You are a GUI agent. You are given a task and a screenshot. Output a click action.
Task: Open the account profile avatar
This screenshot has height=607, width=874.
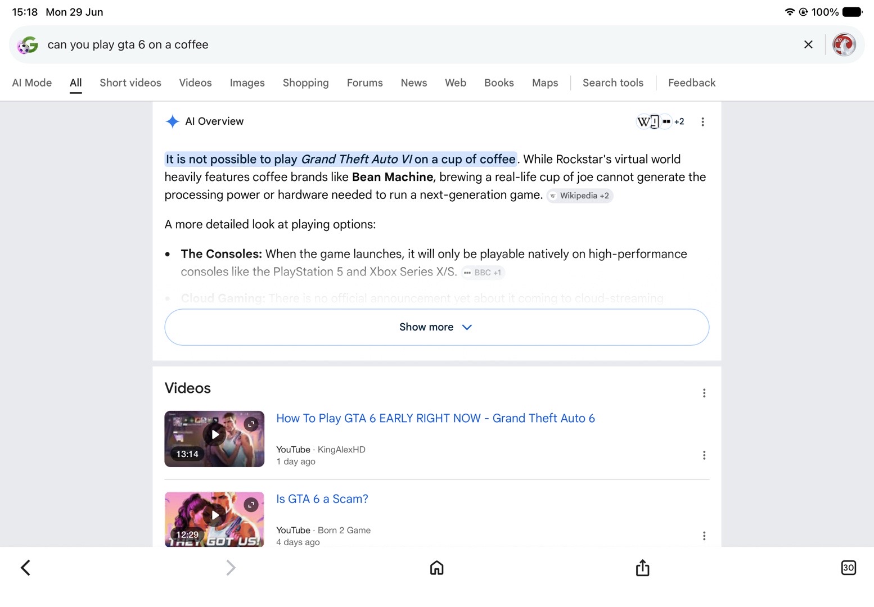pos(844,44)
